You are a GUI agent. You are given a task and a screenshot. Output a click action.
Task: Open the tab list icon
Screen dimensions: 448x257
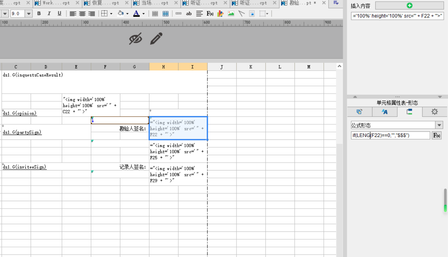point(336,3)
